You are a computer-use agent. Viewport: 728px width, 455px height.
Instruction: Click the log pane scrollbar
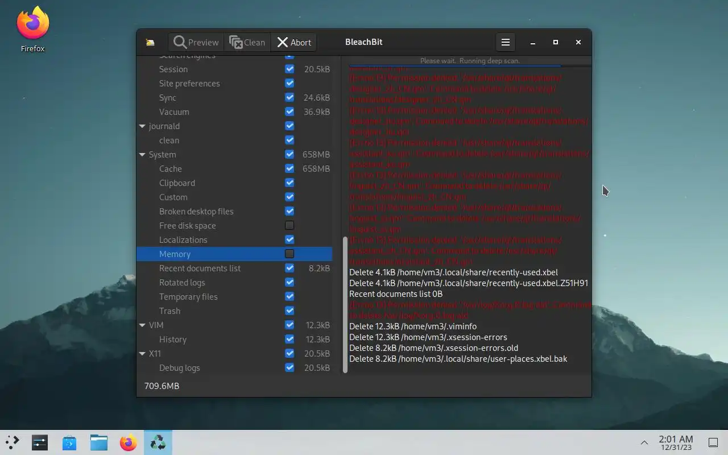coord(345,305)
